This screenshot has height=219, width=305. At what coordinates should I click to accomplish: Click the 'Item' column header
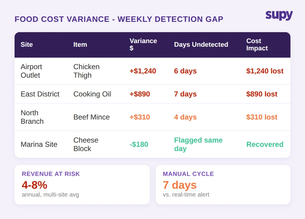coord(80,45)
